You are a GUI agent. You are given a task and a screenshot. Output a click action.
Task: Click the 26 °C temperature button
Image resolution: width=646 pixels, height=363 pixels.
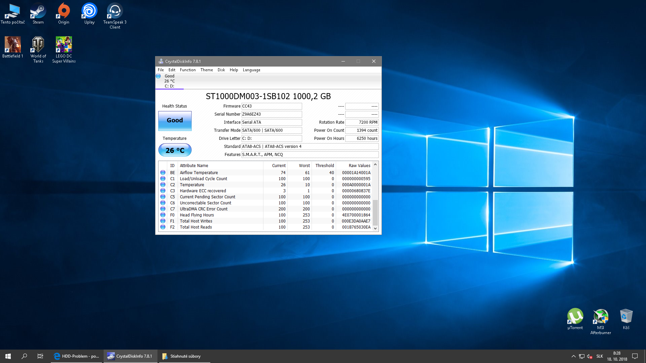click(175, 150)
